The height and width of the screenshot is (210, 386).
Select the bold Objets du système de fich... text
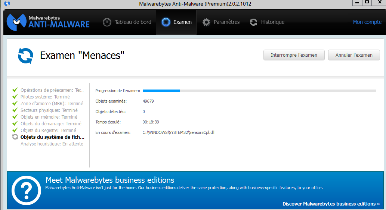click(52, 137)
